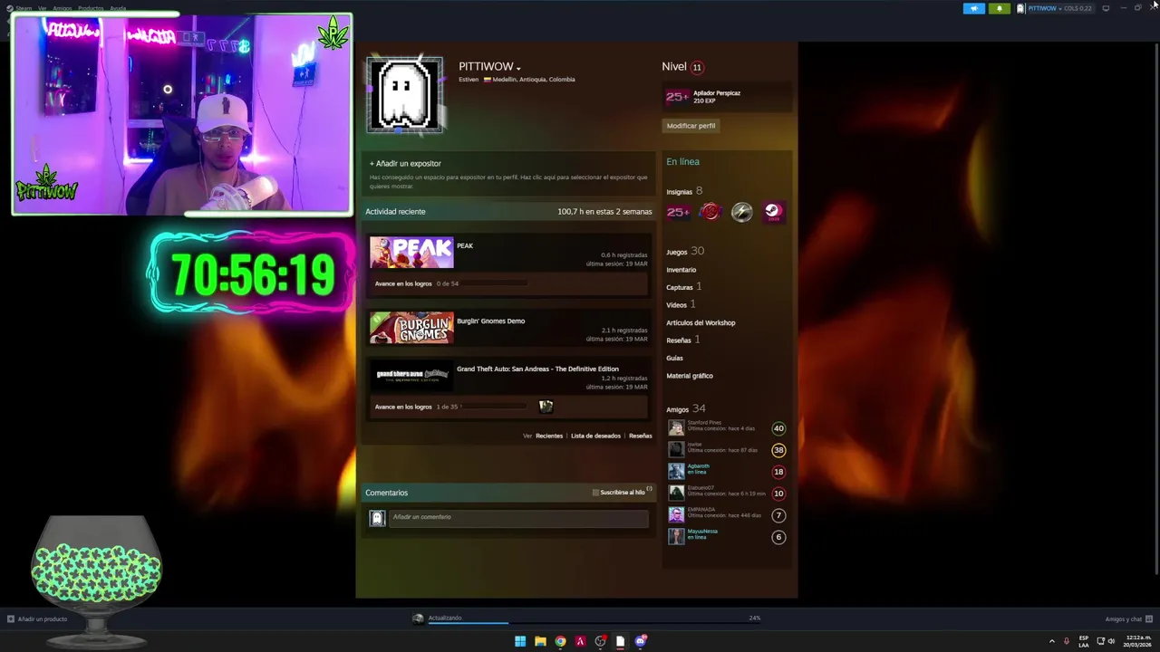
Task: Click the downloads icon beside Actualizando
Action: [418, 618]
